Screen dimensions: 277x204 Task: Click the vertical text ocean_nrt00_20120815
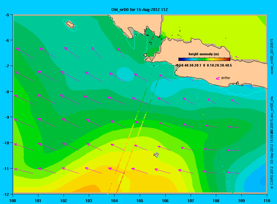coord(272,56)
